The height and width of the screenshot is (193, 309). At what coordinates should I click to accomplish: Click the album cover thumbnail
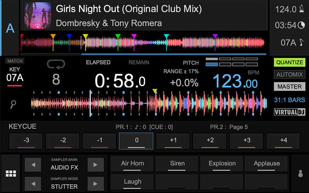tap(38, 15)
